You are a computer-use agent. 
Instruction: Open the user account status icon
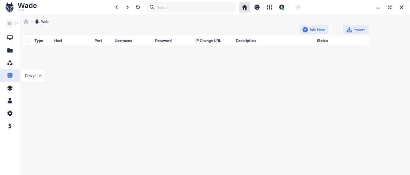282,7
